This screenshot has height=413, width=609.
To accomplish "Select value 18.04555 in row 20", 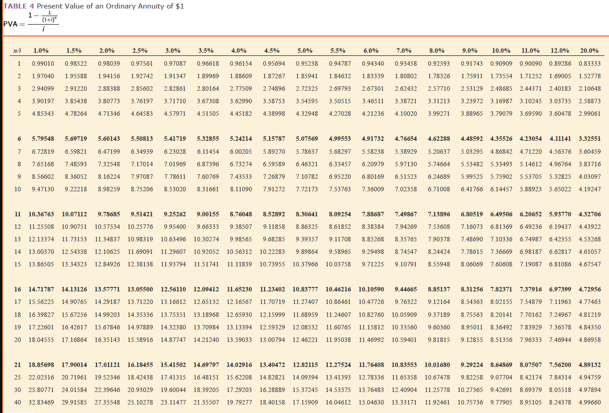I will [41, 340].
